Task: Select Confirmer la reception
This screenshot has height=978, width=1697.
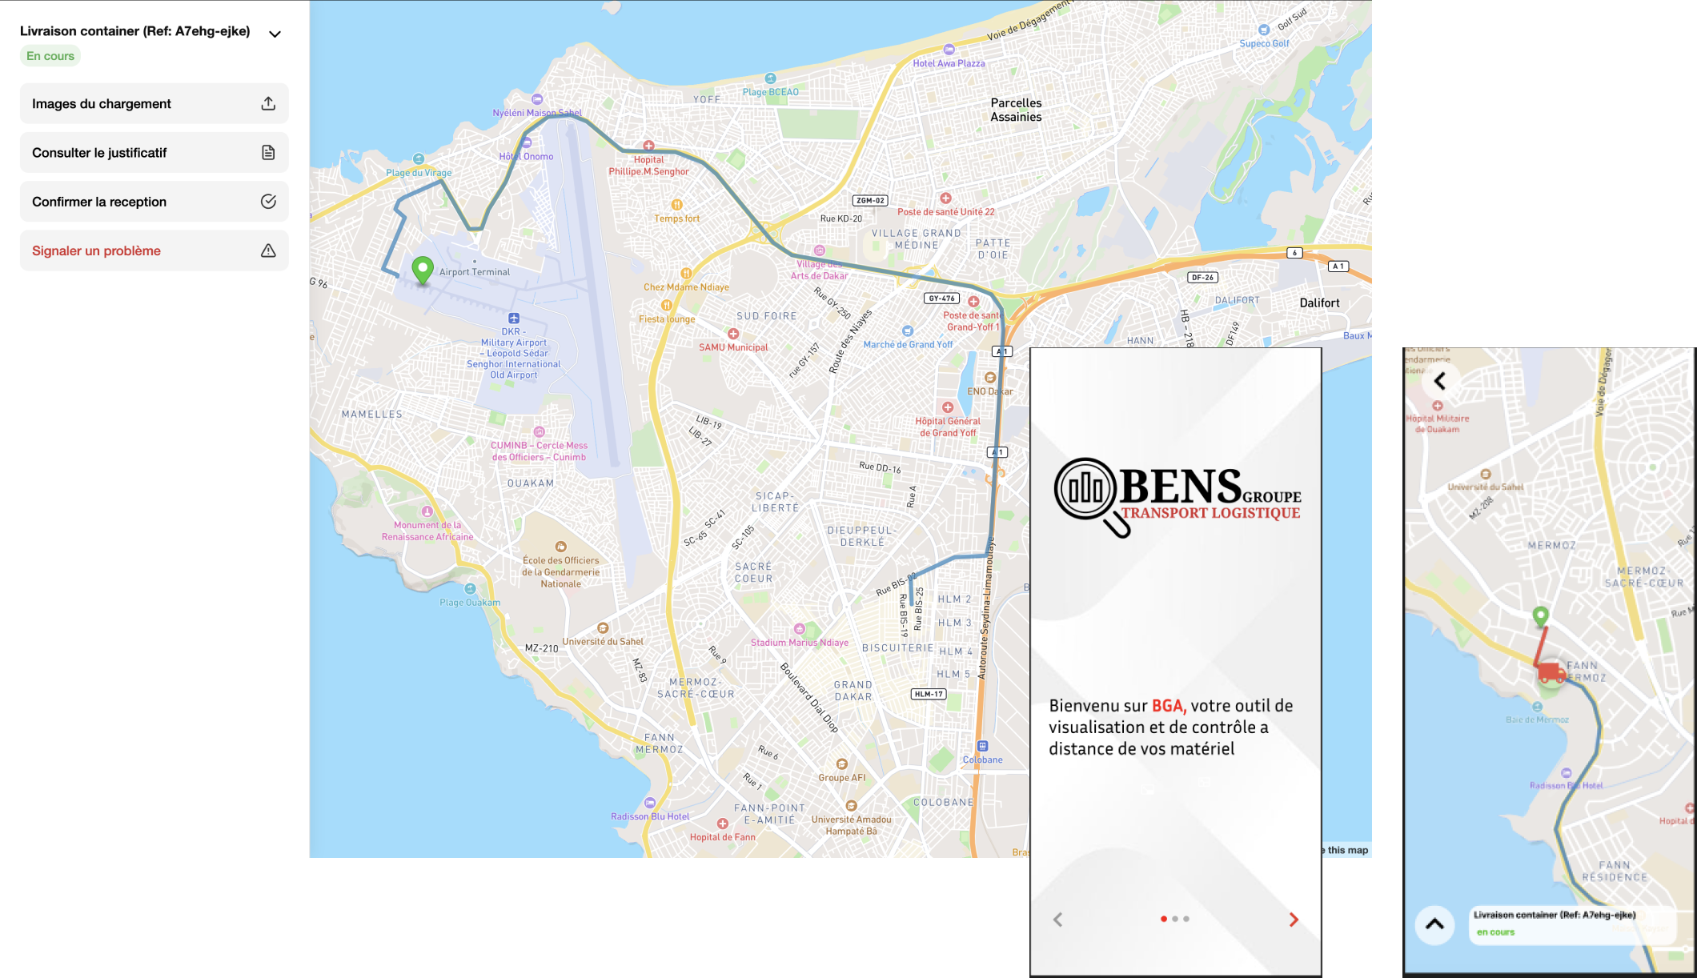Action: coord(154,202)
